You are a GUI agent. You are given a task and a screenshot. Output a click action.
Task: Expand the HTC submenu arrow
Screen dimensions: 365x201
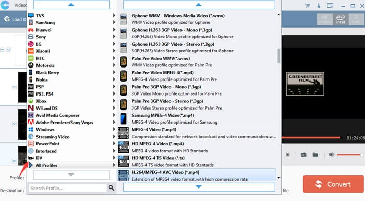point(114,58)
